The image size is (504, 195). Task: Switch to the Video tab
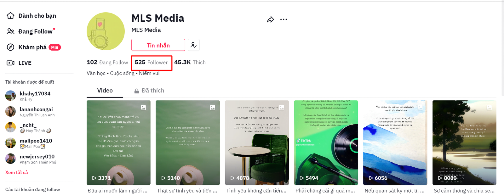tap(105, 91)
